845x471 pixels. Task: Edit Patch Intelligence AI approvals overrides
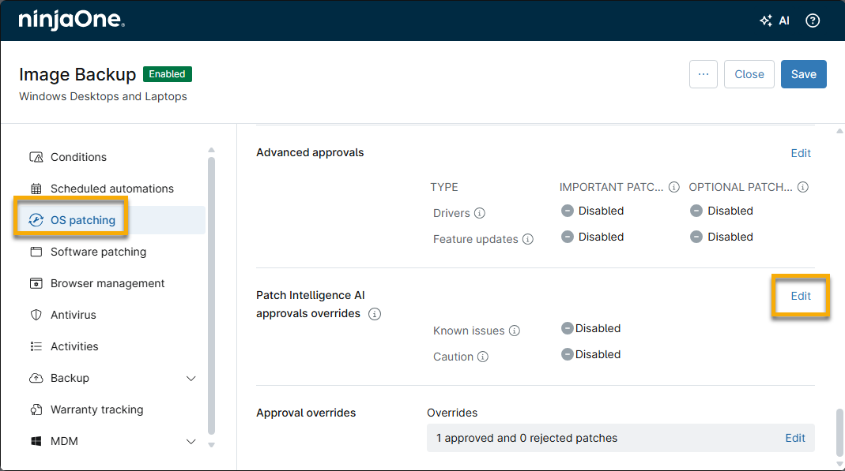pyautogui.click(x=801, y=297)
